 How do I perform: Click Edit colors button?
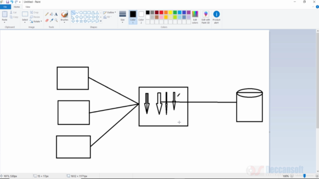click(x=195, y=17)
